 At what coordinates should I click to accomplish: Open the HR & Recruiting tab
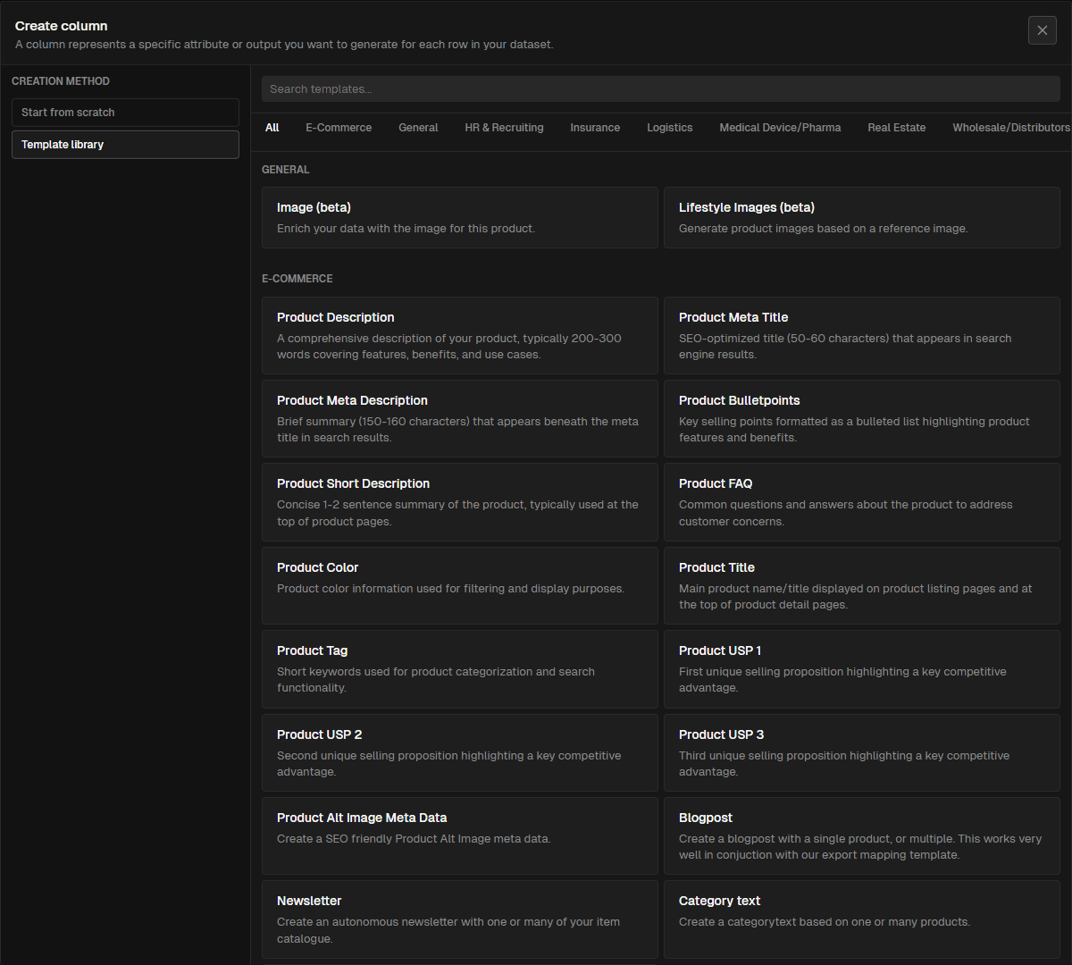pos(504,128)
